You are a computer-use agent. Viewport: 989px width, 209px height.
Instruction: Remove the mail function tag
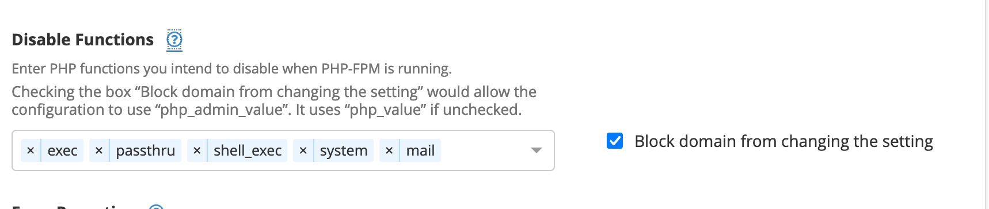coord(389,150)
